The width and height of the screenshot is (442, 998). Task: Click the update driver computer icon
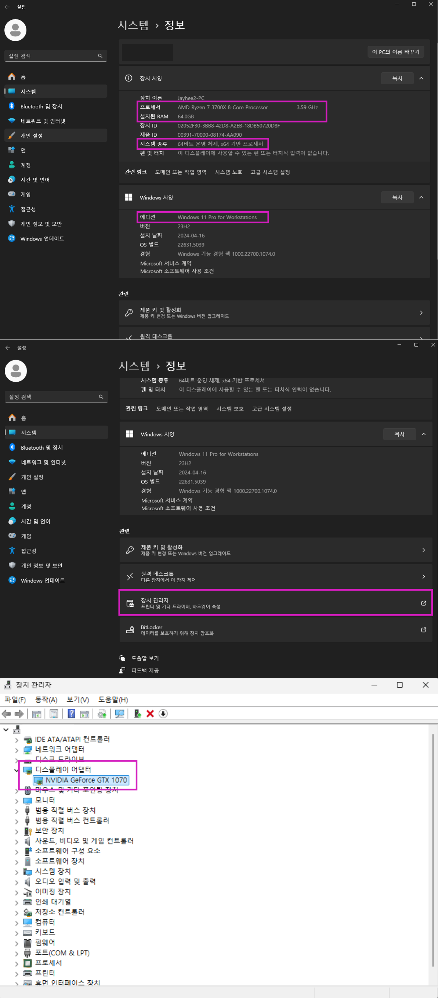(x=137, y=714)
